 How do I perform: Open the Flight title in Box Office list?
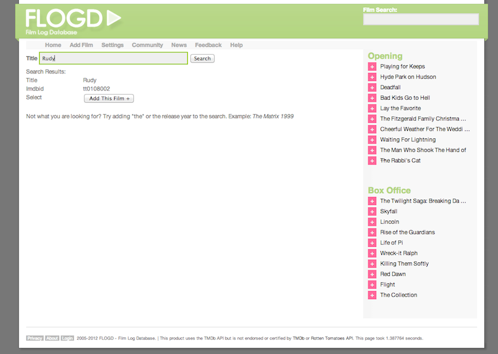[x=387, y=285]
